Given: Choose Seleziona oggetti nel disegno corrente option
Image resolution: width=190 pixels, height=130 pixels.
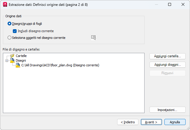Looking at the screenshot, I should click(10, 38).
